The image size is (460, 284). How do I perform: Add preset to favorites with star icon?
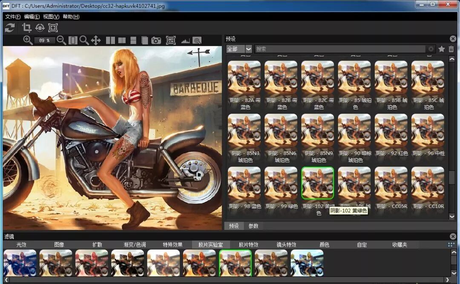tap(442, 49)
